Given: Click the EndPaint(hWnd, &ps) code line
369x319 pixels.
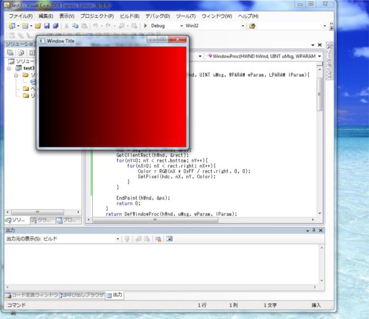Looking at the screenshot, I should coord(143,198).
